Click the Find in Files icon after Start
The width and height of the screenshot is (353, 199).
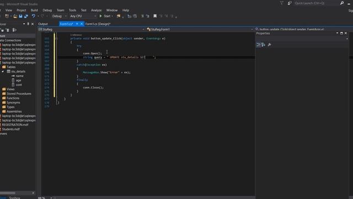coord(119,16)
